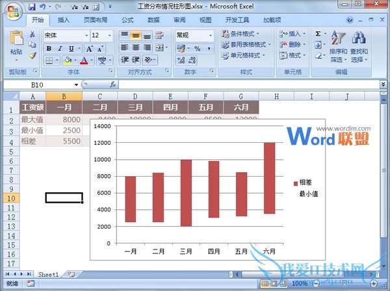Open the font name dropdown 宋体

pos(86,36)
